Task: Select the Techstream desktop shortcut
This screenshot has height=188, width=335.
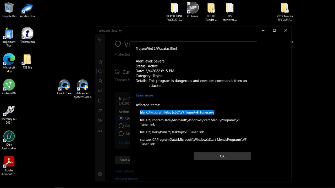Action: (x=27, y=36)
